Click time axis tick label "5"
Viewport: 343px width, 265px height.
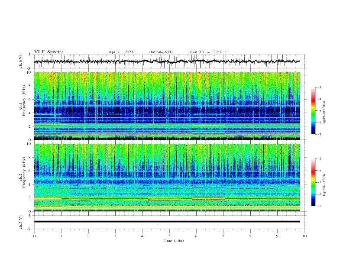(169, 236)
